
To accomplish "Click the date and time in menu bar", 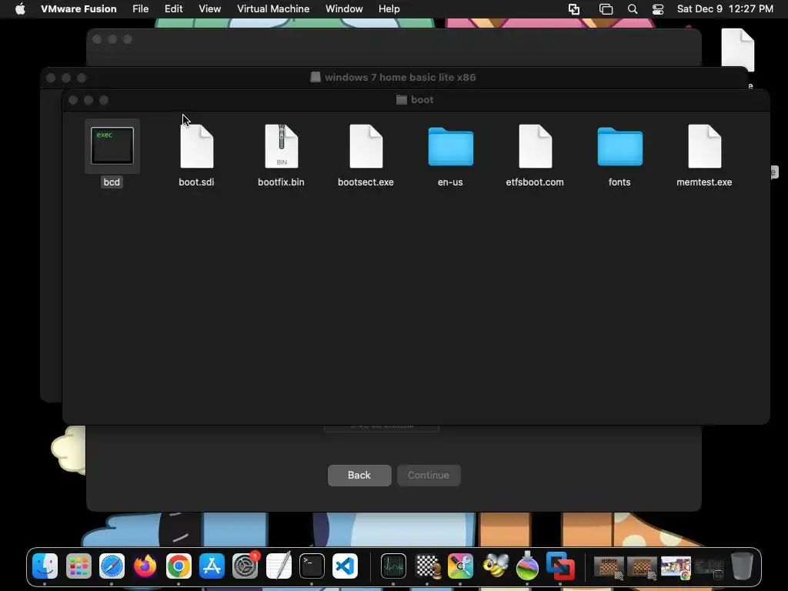I will click(x=725, y=8).
